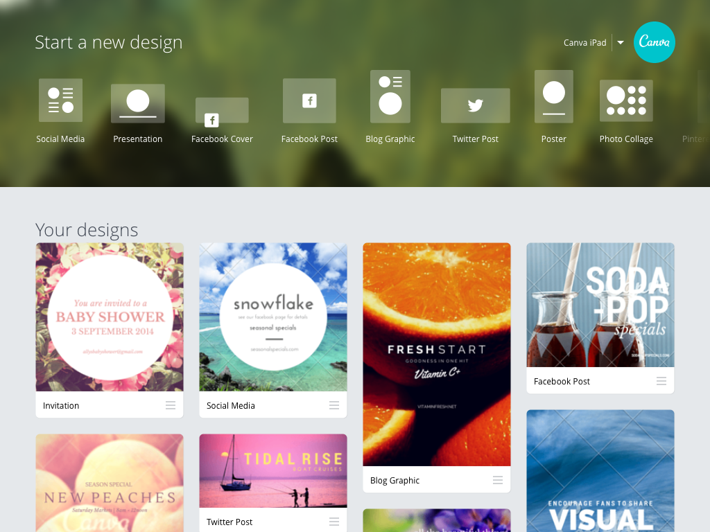Create a Twitter Post design

[x=475, y=105]
